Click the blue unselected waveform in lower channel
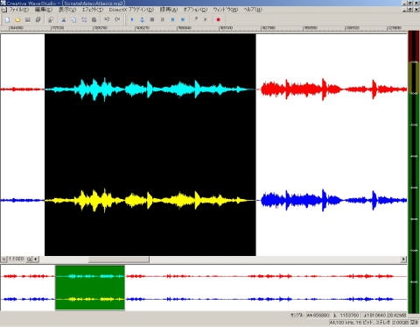The width and height of the screenshot is (420, 327). point(333,200)
